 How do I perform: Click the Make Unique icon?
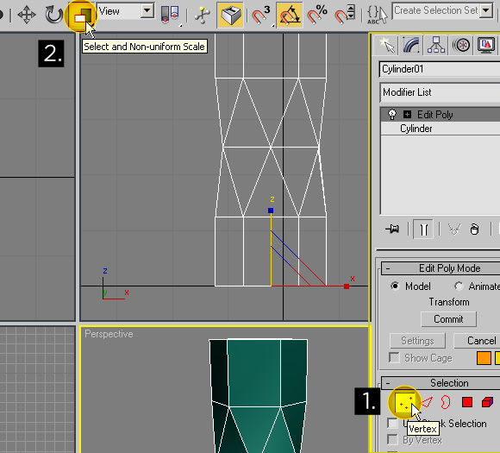tap(454, 229)
